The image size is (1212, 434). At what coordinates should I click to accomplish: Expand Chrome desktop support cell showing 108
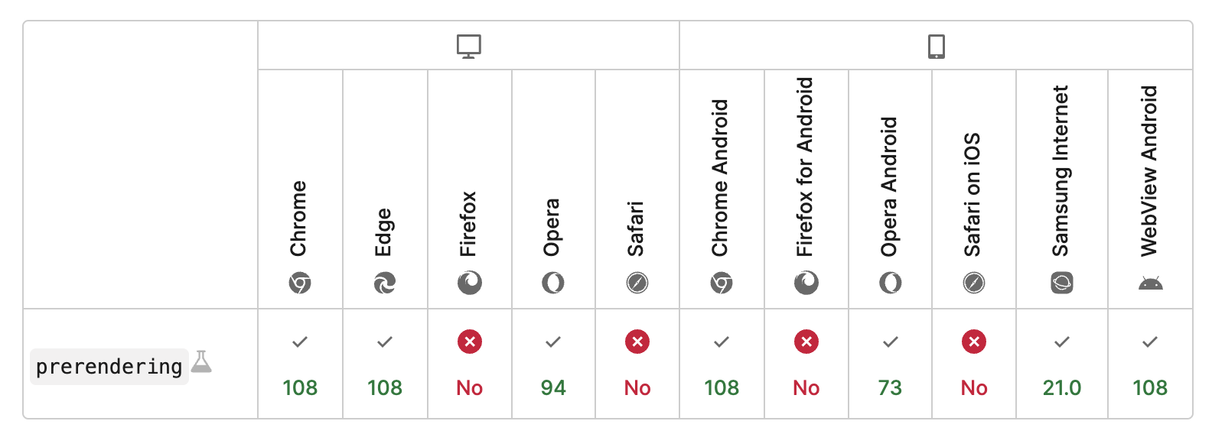[300, 364]
